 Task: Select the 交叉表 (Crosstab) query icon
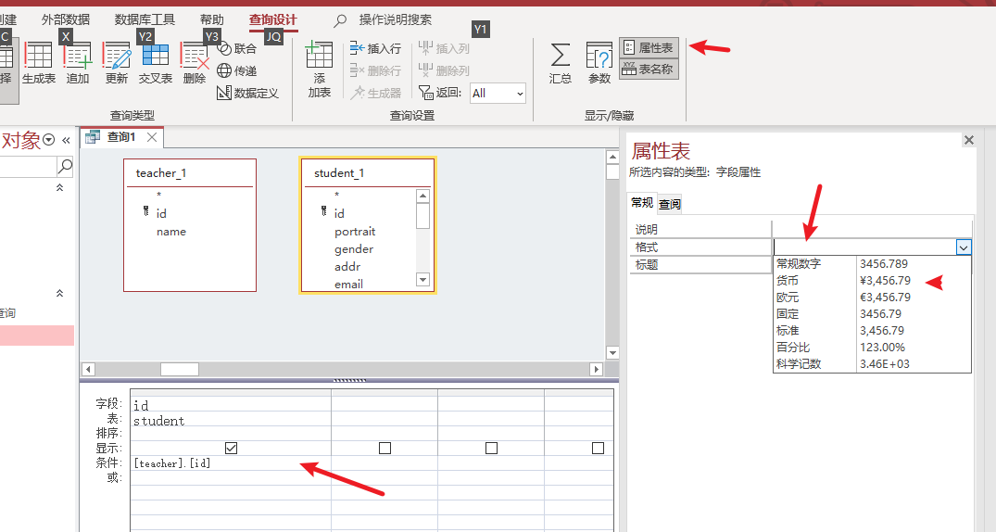coord(156,62)
